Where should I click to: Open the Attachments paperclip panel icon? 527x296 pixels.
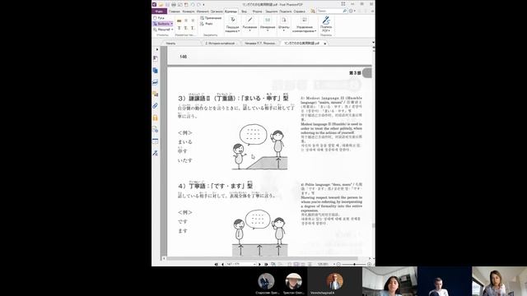click(x=156, y=106)
